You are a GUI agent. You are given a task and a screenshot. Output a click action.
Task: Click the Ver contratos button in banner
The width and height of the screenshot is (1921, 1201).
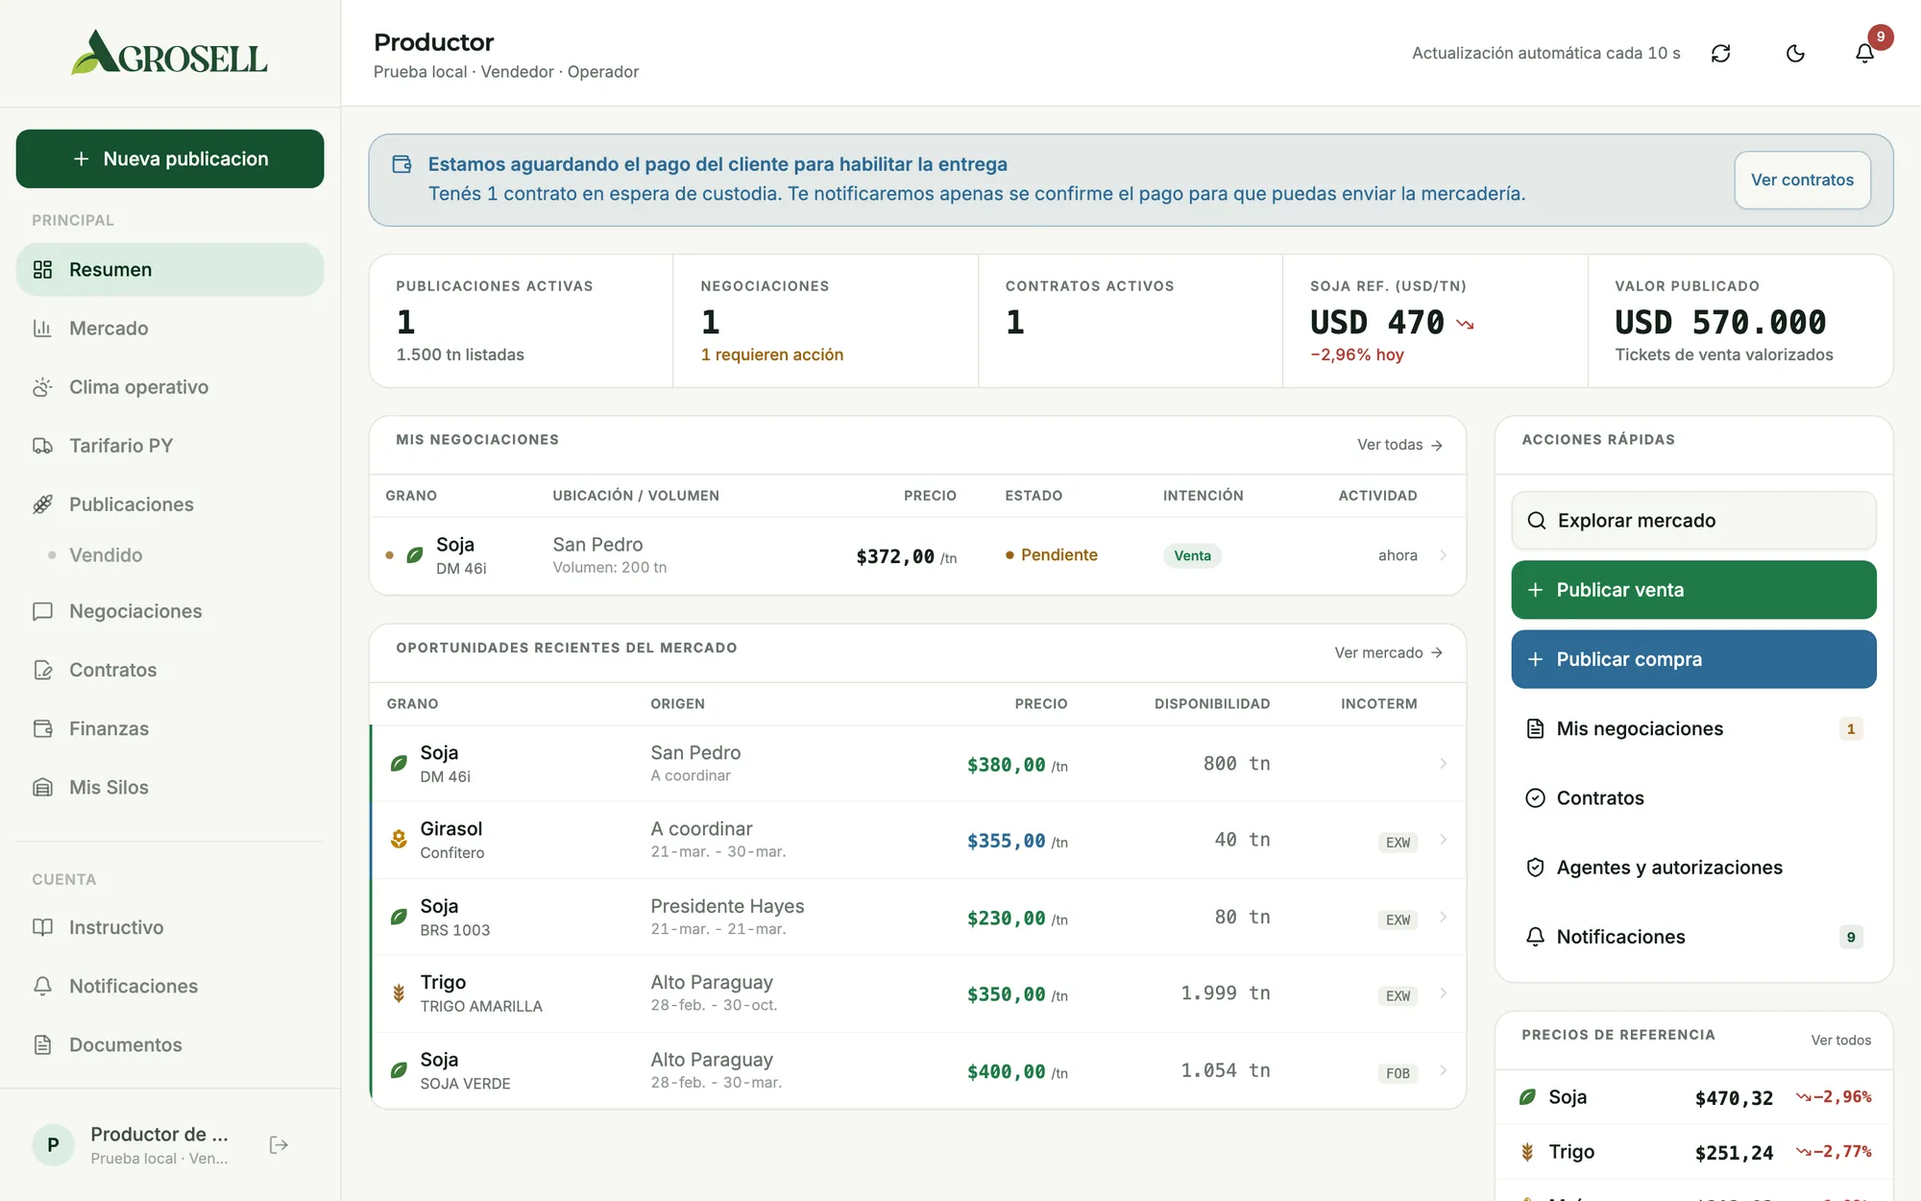pos(1802,180)
